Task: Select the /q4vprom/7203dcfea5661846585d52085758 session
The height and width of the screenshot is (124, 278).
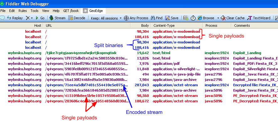Action: (139, 90)
